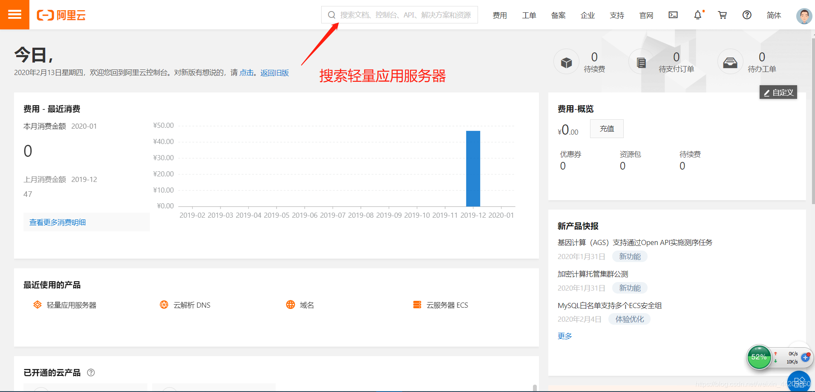Click the blue plus icon in speed widget
This screenshot has width=815, height=392.
[x=805, y=357]
